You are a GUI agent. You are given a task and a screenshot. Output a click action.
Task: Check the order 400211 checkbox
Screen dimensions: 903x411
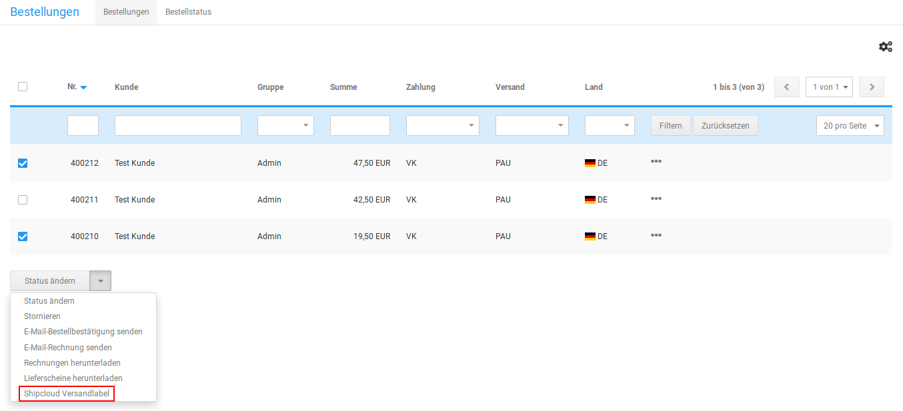click(x=23, y=200)
